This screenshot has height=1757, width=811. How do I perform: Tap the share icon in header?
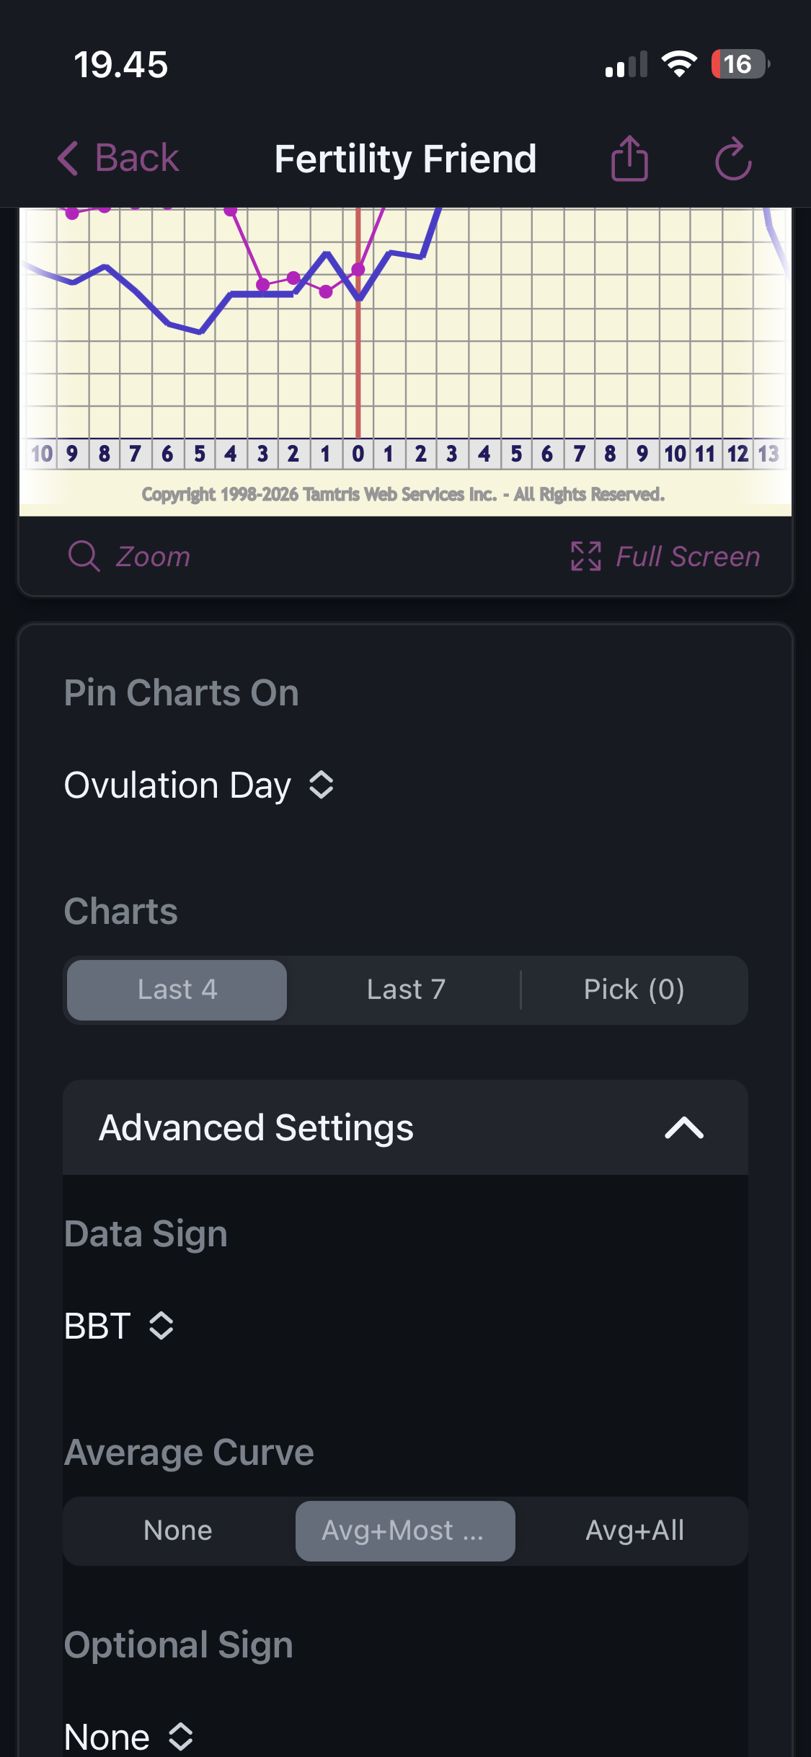(629, 158)
